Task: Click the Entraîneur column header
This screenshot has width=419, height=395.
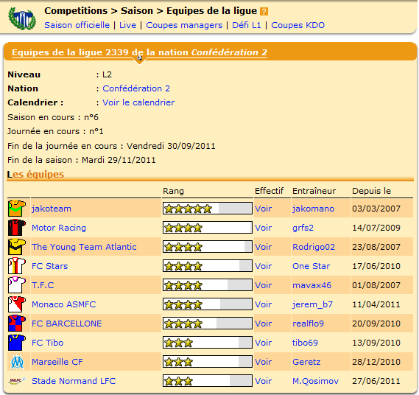Action: [x=314, y=191]
